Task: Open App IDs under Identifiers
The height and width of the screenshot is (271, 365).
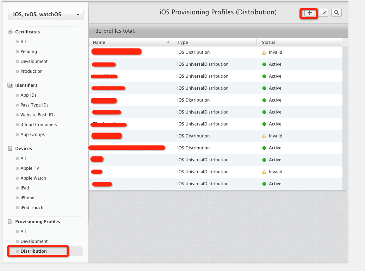Action: (x=29, y=95)
